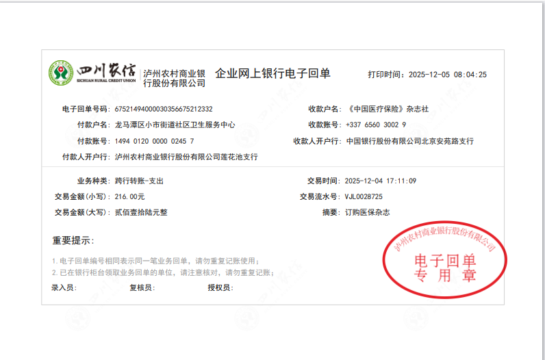Viewport: 545px width, 360px height.
Task: Select the amount 216.00元
Action: 129,197
